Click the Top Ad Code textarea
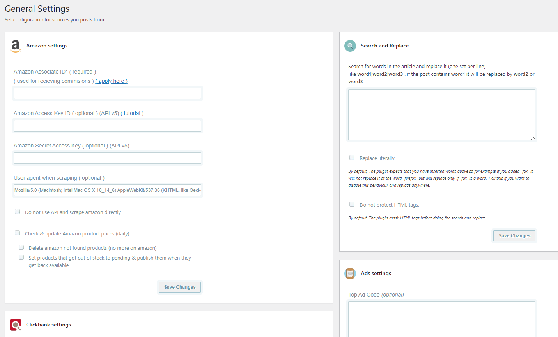The width and height of the screenshot is (558, 337). (441, 319)
